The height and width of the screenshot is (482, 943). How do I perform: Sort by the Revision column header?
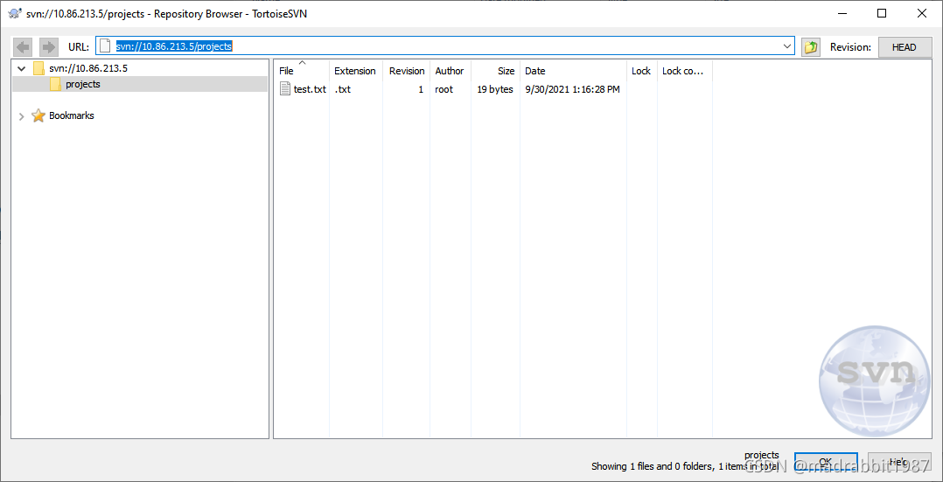point(407,71)
